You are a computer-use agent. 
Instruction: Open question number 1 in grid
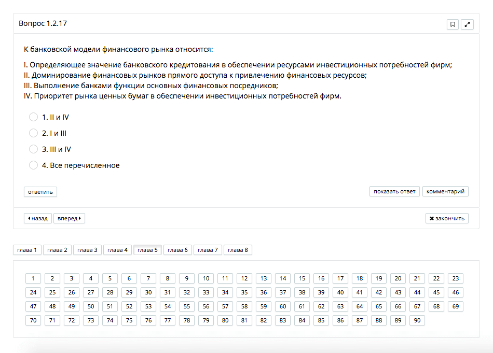33,278
